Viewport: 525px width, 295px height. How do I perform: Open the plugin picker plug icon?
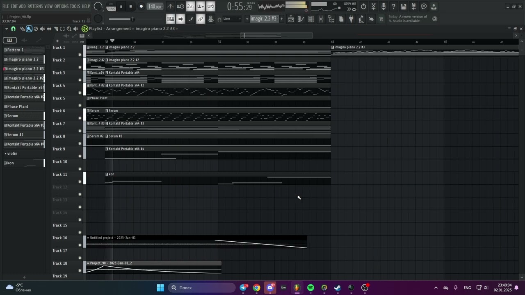tap(351, 19)
